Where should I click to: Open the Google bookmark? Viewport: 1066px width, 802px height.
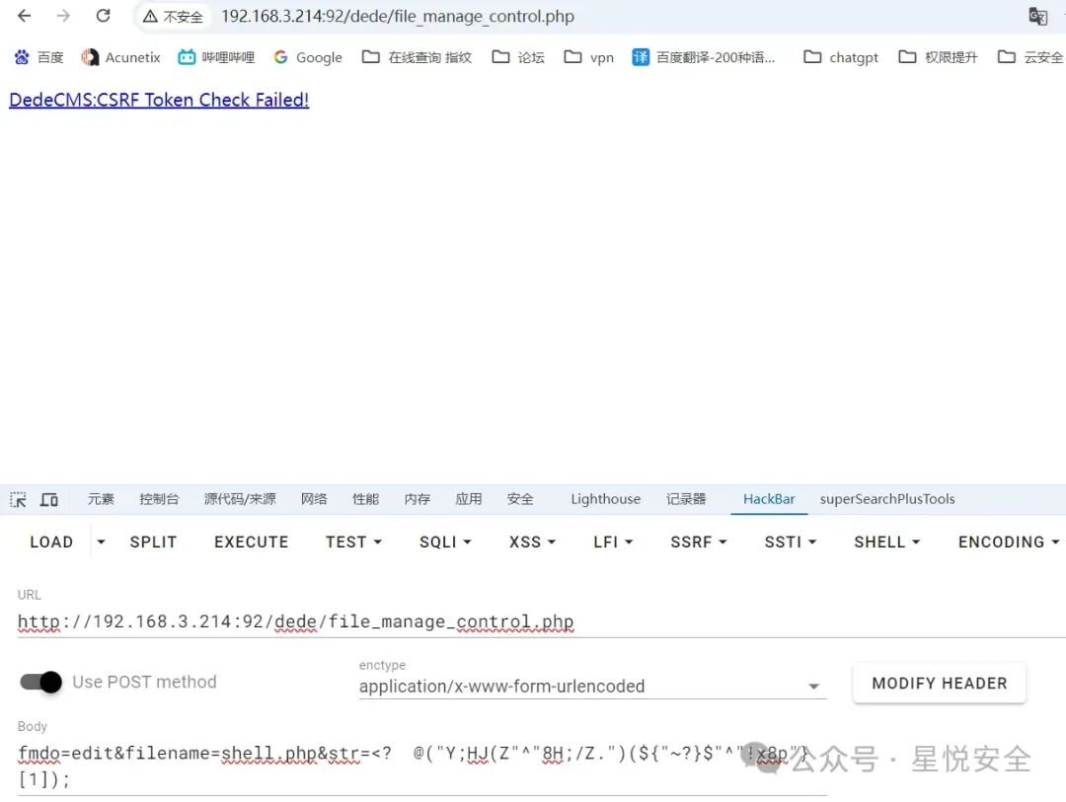click(x=308, y=57)
